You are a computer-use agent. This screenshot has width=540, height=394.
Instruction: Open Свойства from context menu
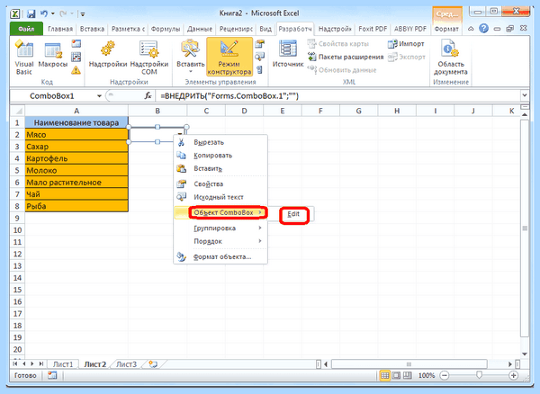[x=220, y=184]
